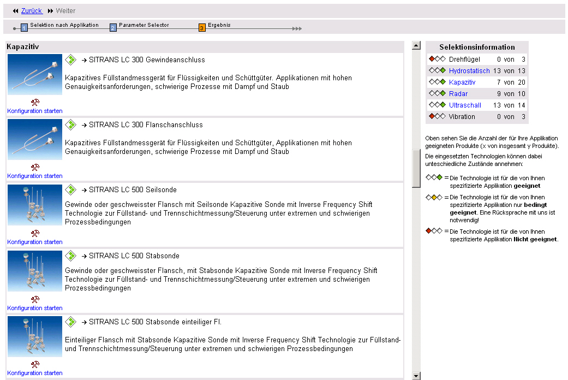Click the scrollbar up arrow
The height and width of the screenshot is (380, 568).
416,45
